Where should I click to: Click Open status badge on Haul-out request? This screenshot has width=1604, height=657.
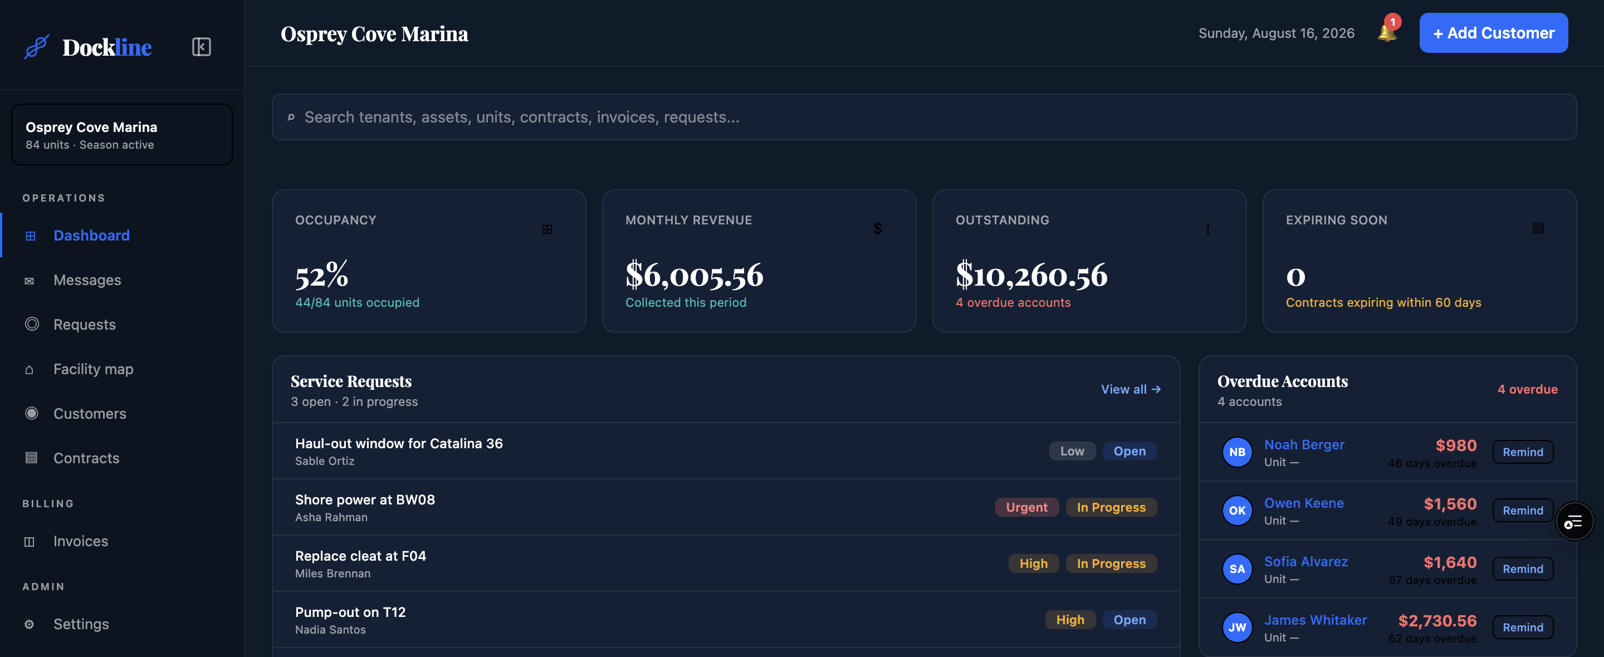(x=1129, y=452)
